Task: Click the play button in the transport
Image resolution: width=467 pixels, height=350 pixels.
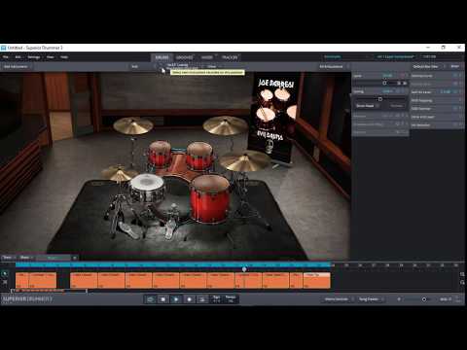Action: click(176, 299)
